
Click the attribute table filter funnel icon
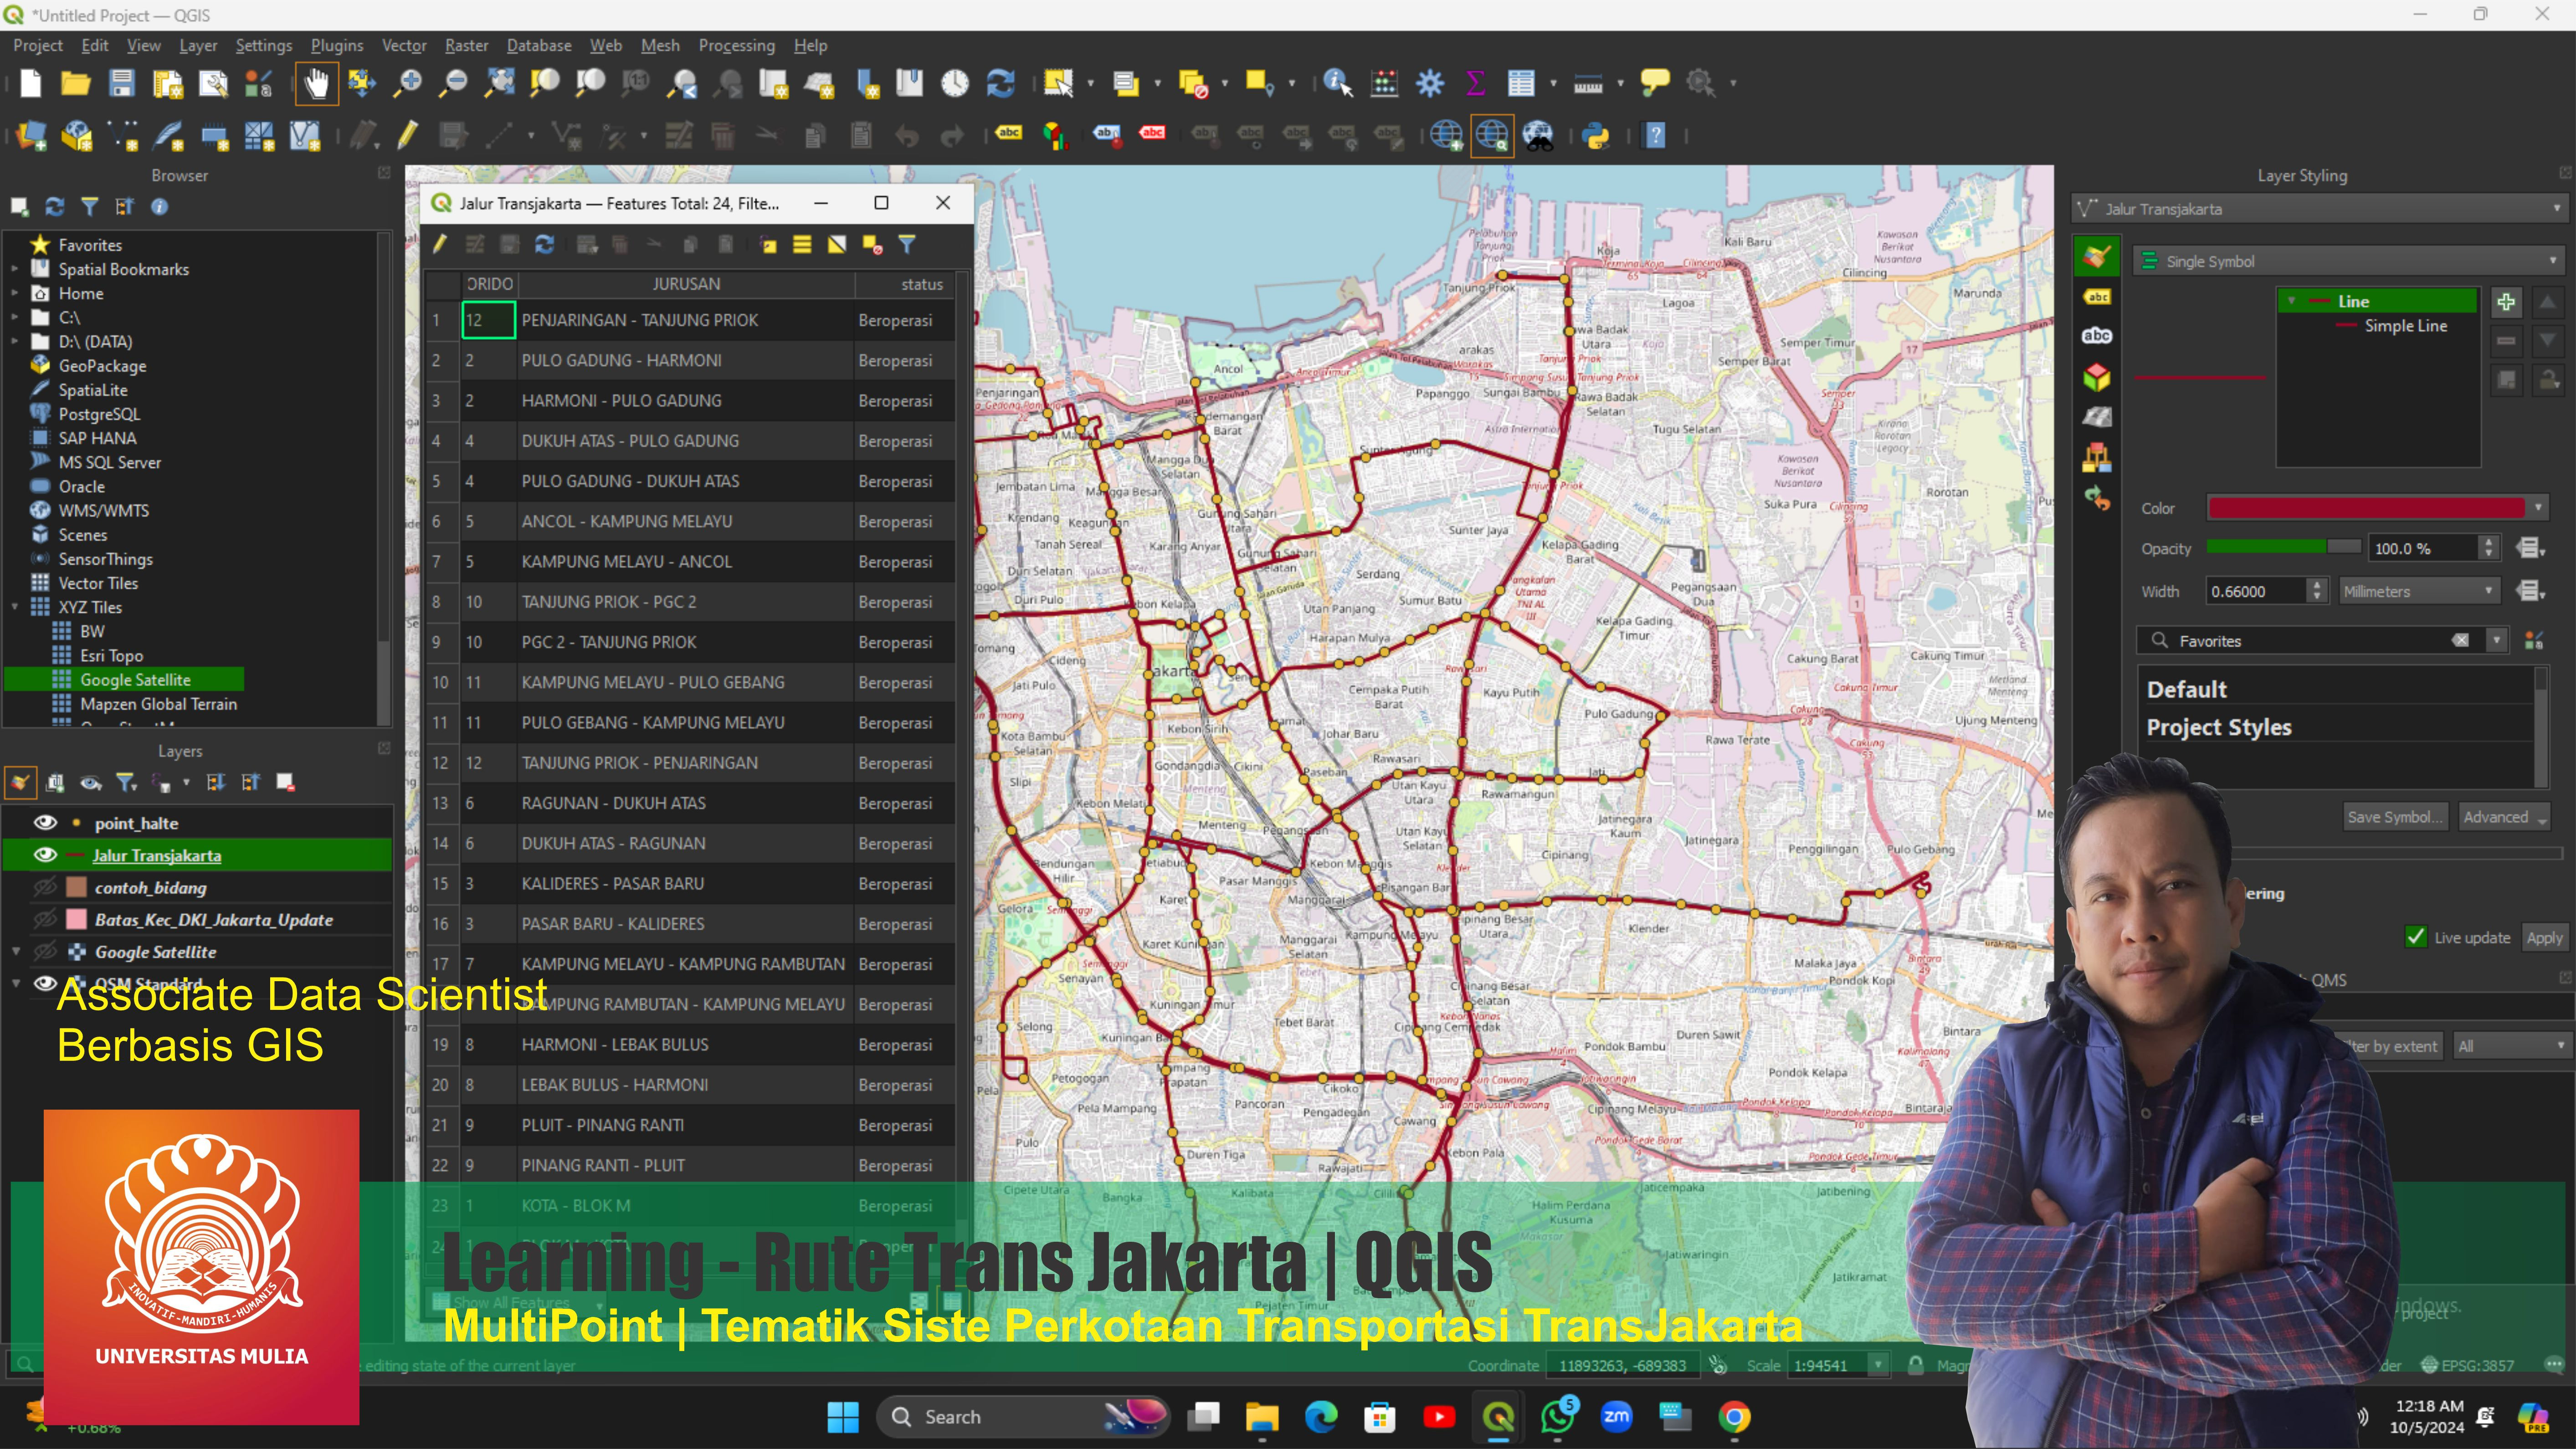(x=907, y=244)
